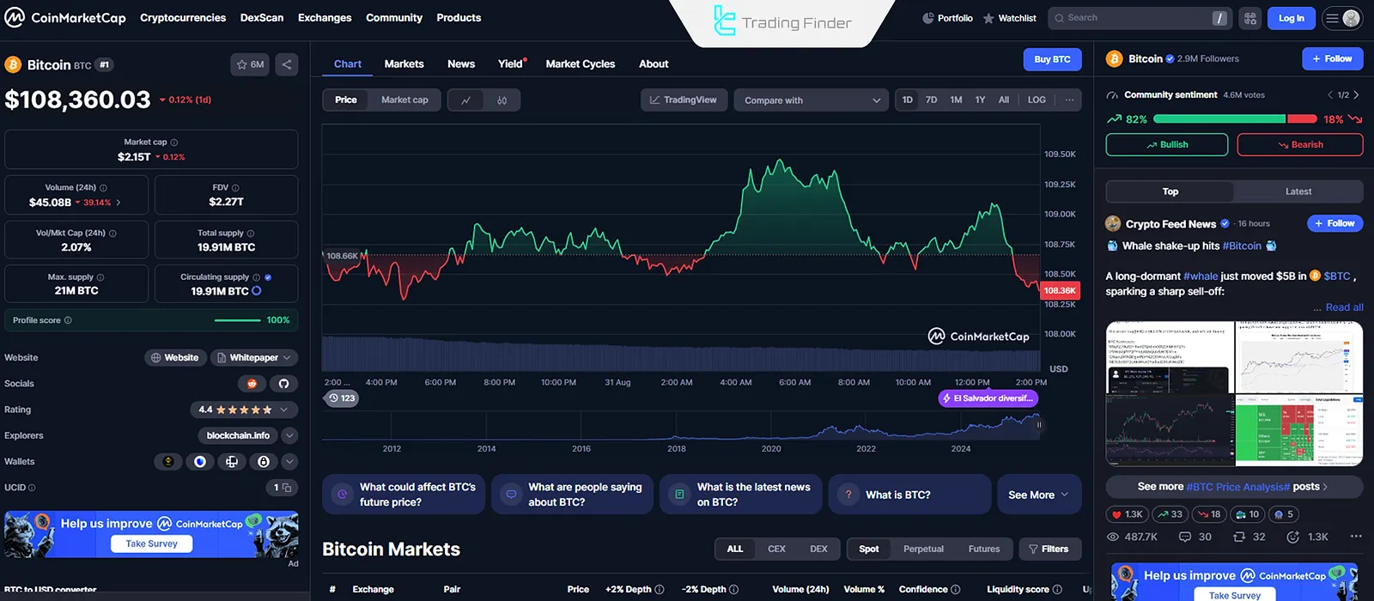Select 1Y chart range
1374x601 pixels.
[980, 100]
